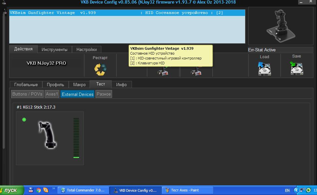Open the EN language selector

[287, 190]
